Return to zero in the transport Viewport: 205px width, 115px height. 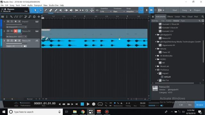[x=76, y=104]
